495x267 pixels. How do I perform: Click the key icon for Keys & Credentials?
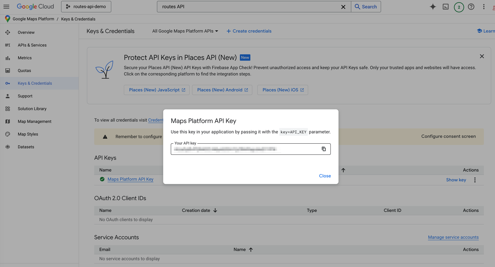point(8,83)
